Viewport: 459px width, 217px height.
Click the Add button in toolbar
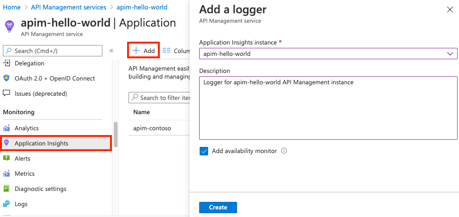tap(144, 51)
